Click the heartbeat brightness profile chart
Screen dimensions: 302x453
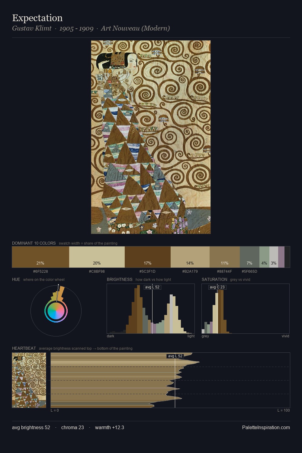click(x=170, y=380)
